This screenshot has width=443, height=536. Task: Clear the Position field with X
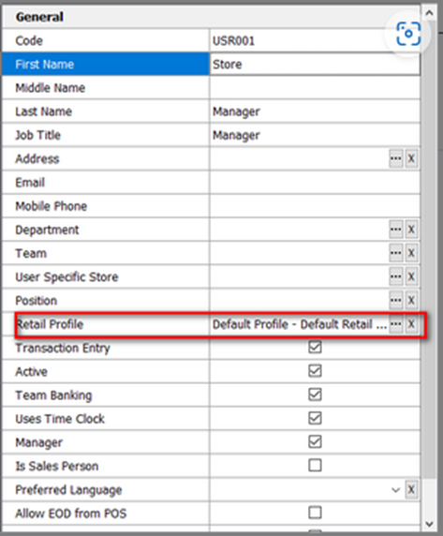pyautogui.click(x=411, y=300)
